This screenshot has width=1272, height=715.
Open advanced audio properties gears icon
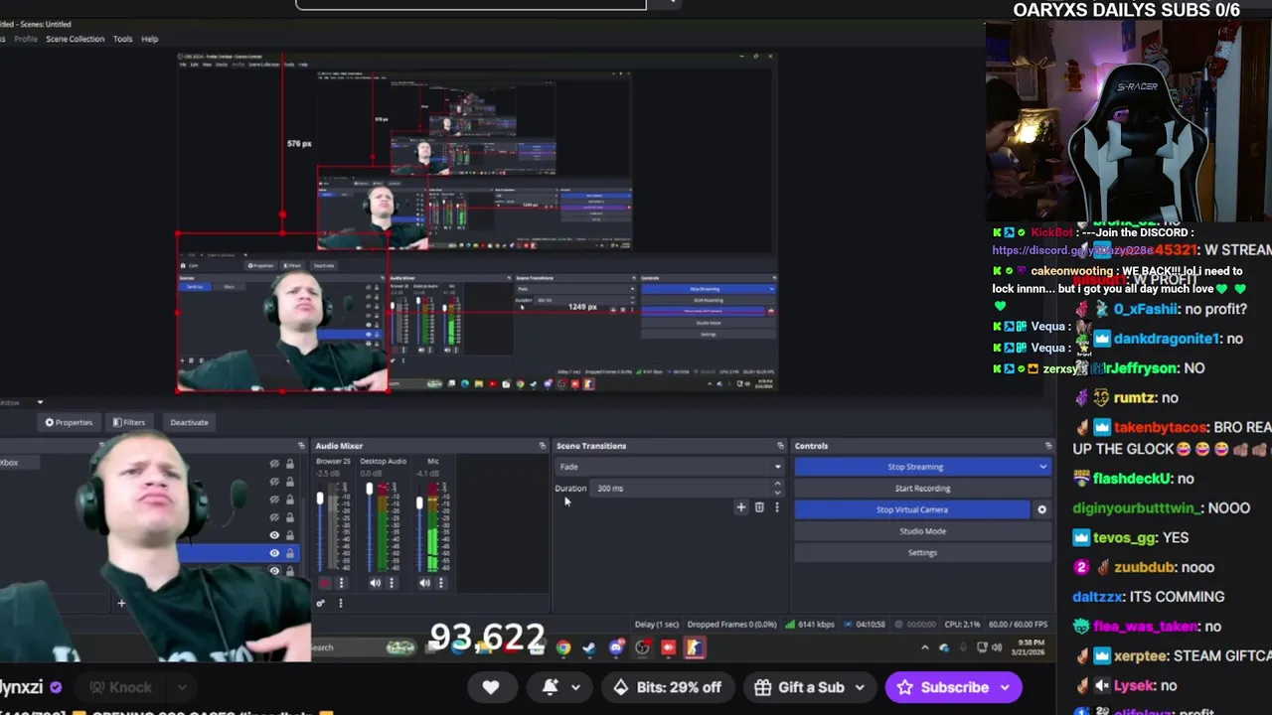click(x=321, y=603)
